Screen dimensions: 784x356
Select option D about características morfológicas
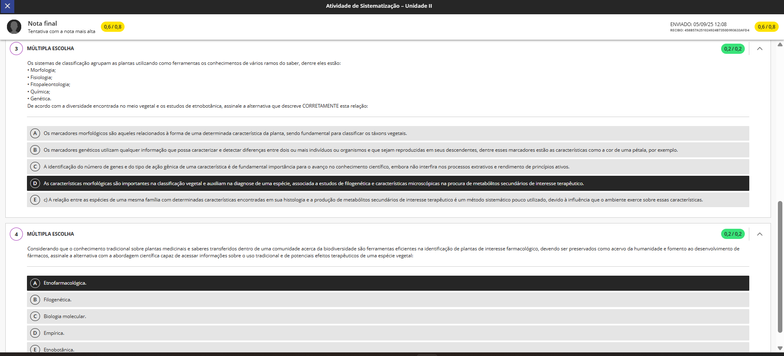pyautogui.click(x=388, y=184)
